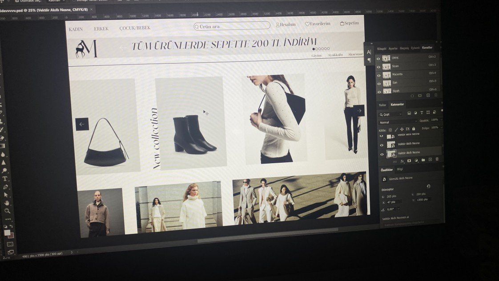The image size is (499, 281).
Task: Expand the Opaklık opacity dropdown
Action: pos(440,120)
